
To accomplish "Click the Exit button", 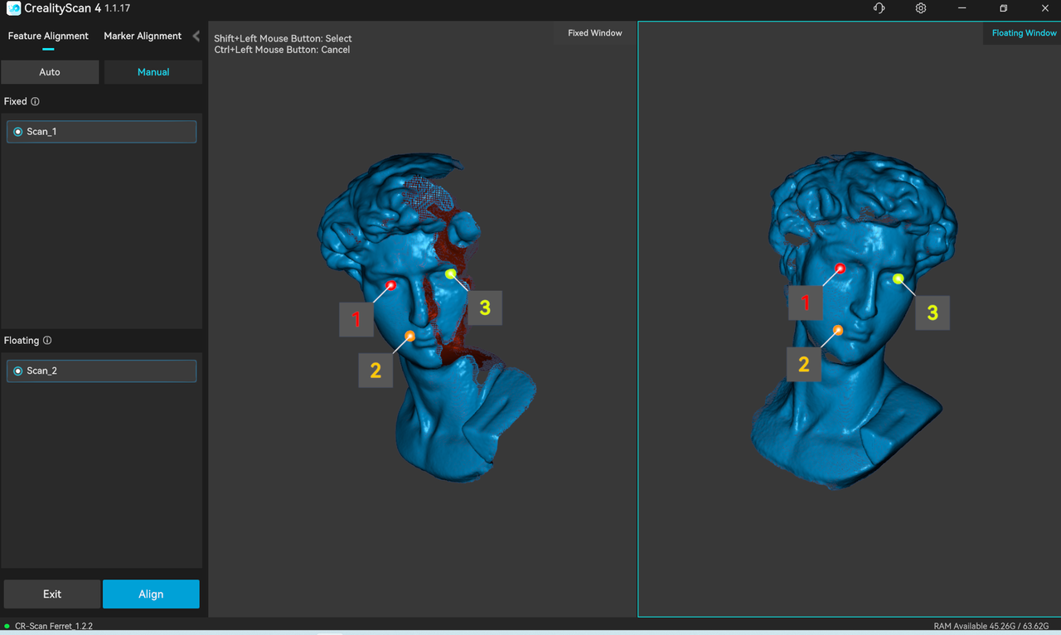I will tap(52, 594).
